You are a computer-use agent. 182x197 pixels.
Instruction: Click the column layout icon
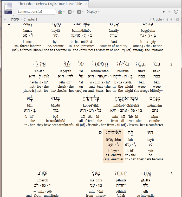(x=79, y=12)
